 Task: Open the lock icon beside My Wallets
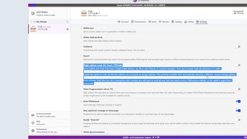pyautogui.click(x=68, y=22)
